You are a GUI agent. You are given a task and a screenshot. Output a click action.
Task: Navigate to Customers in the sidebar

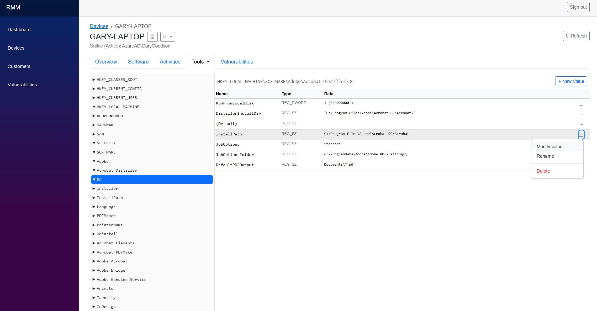(19, 66)
